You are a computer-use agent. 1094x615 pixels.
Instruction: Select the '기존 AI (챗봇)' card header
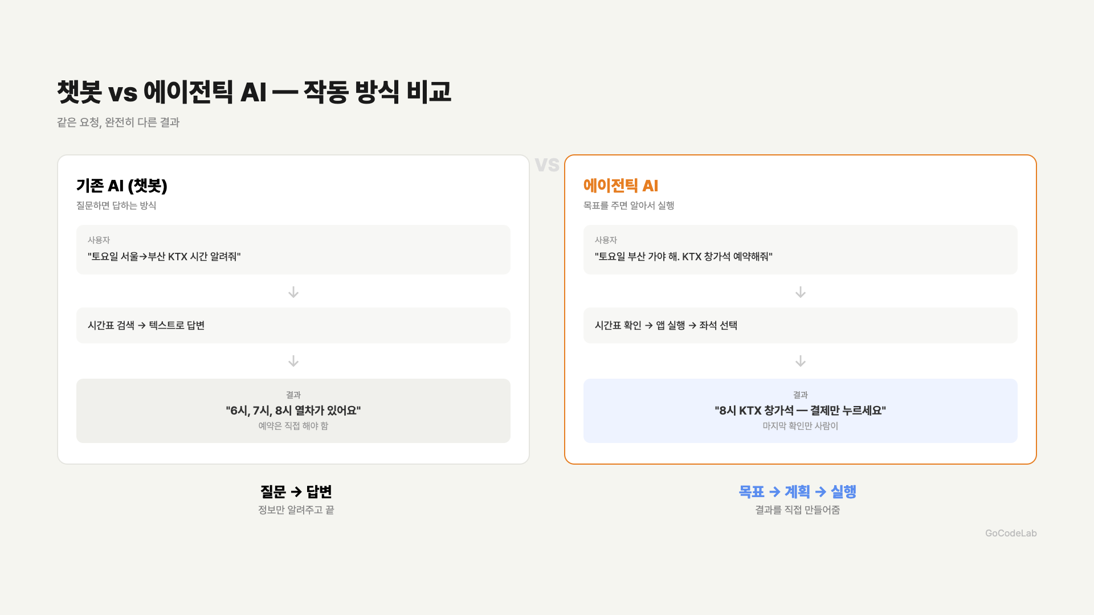point(121,185)
